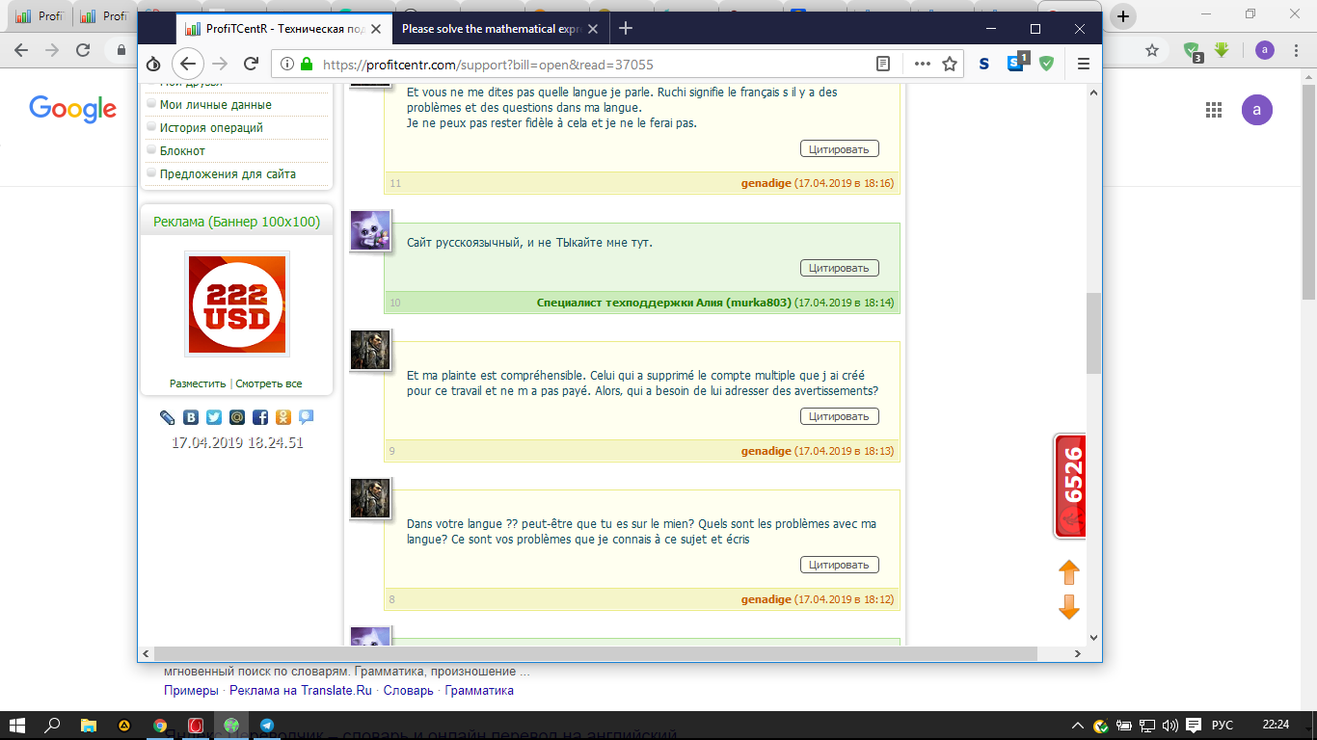Open File Explorer from the taskbar

tap(89, 725)
